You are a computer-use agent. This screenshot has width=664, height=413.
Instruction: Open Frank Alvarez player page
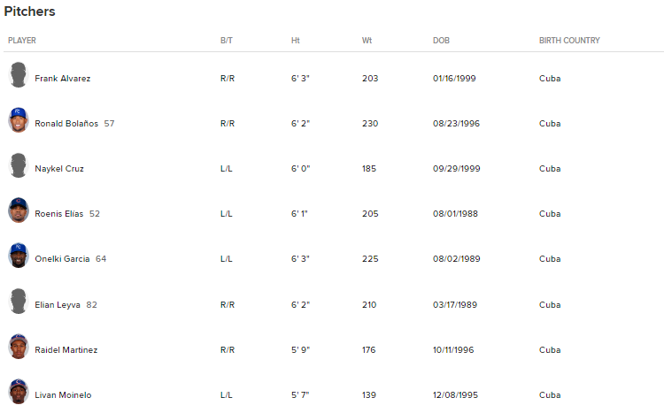click(63, 79)
